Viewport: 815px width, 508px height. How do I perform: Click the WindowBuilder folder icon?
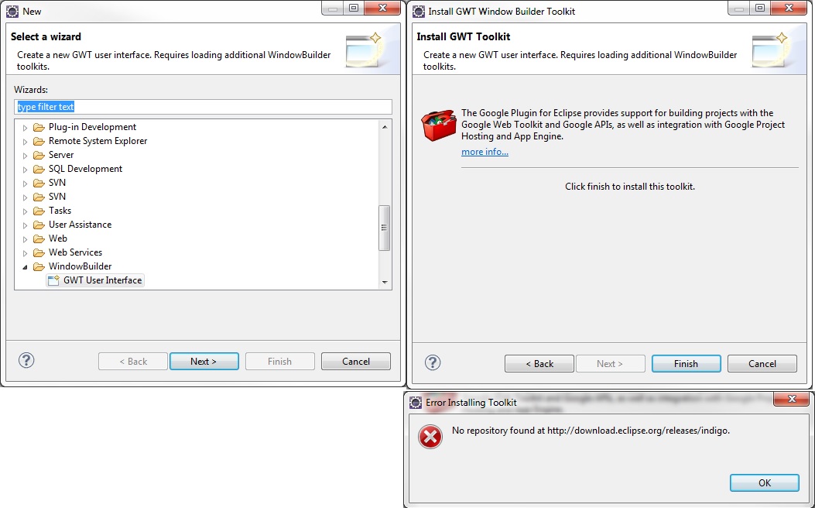[x=39, y=267]
